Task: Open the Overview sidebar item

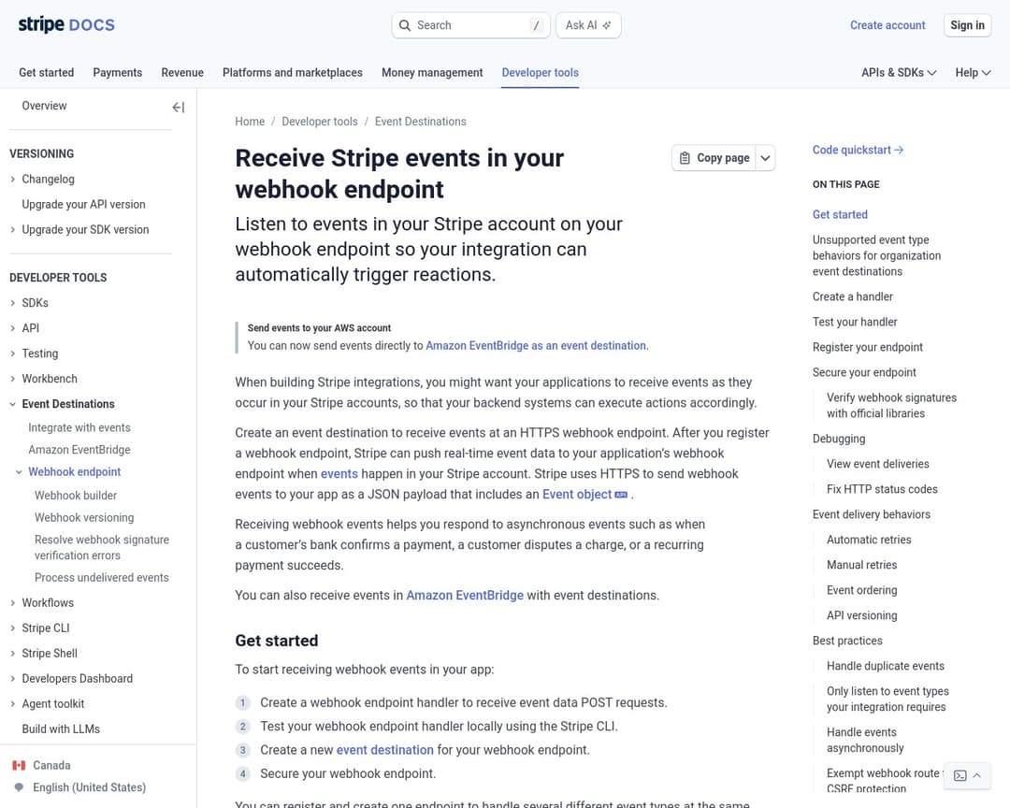Action: point(45,106)
